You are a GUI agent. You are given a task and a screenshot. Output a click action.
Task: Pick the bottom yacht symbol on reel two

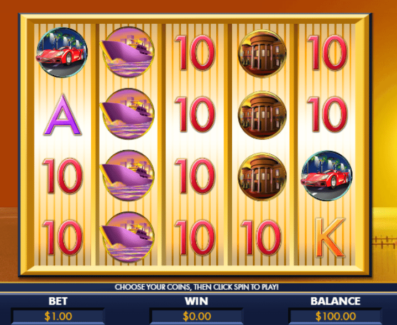coord(127,237)
